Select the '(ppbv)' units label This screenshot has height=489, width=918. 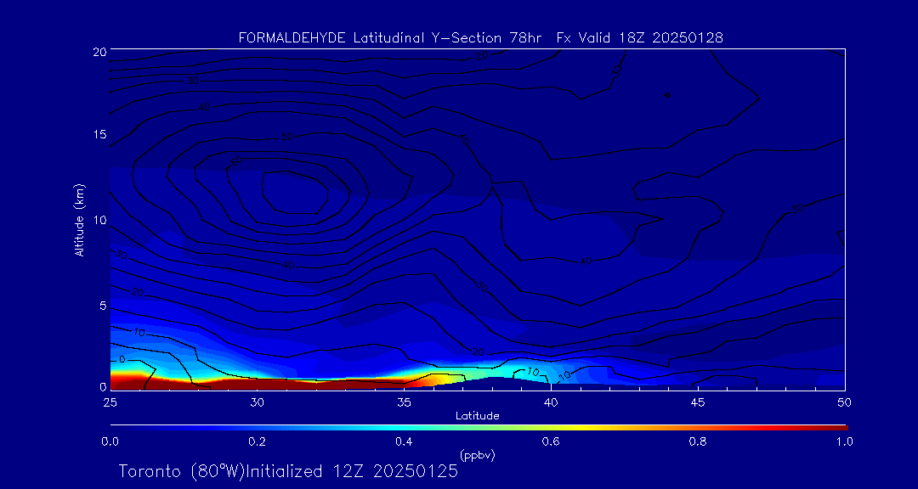[x=477, y=455]
